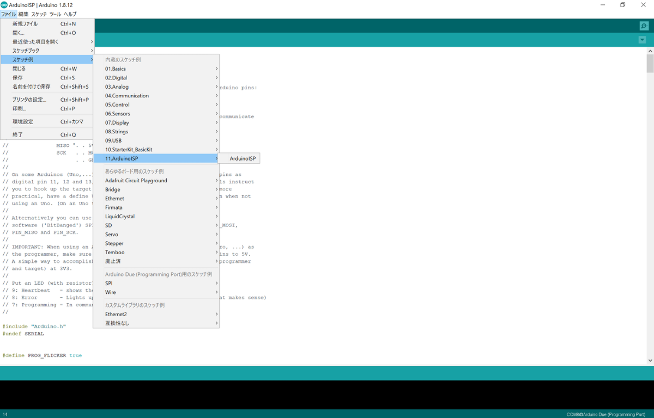Open Bridge library examples
This screenshot has width=654, height=418.
156,189
